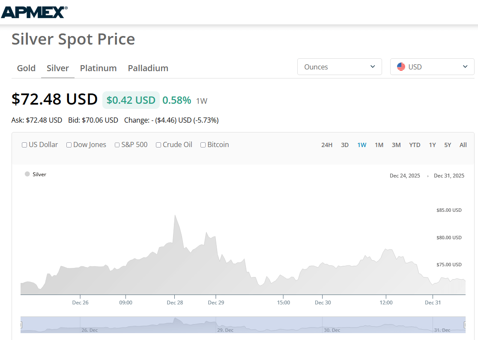Switch chart to YTD range
The width and height of the screenshot is (478, 340).
(x=415, y=145)
